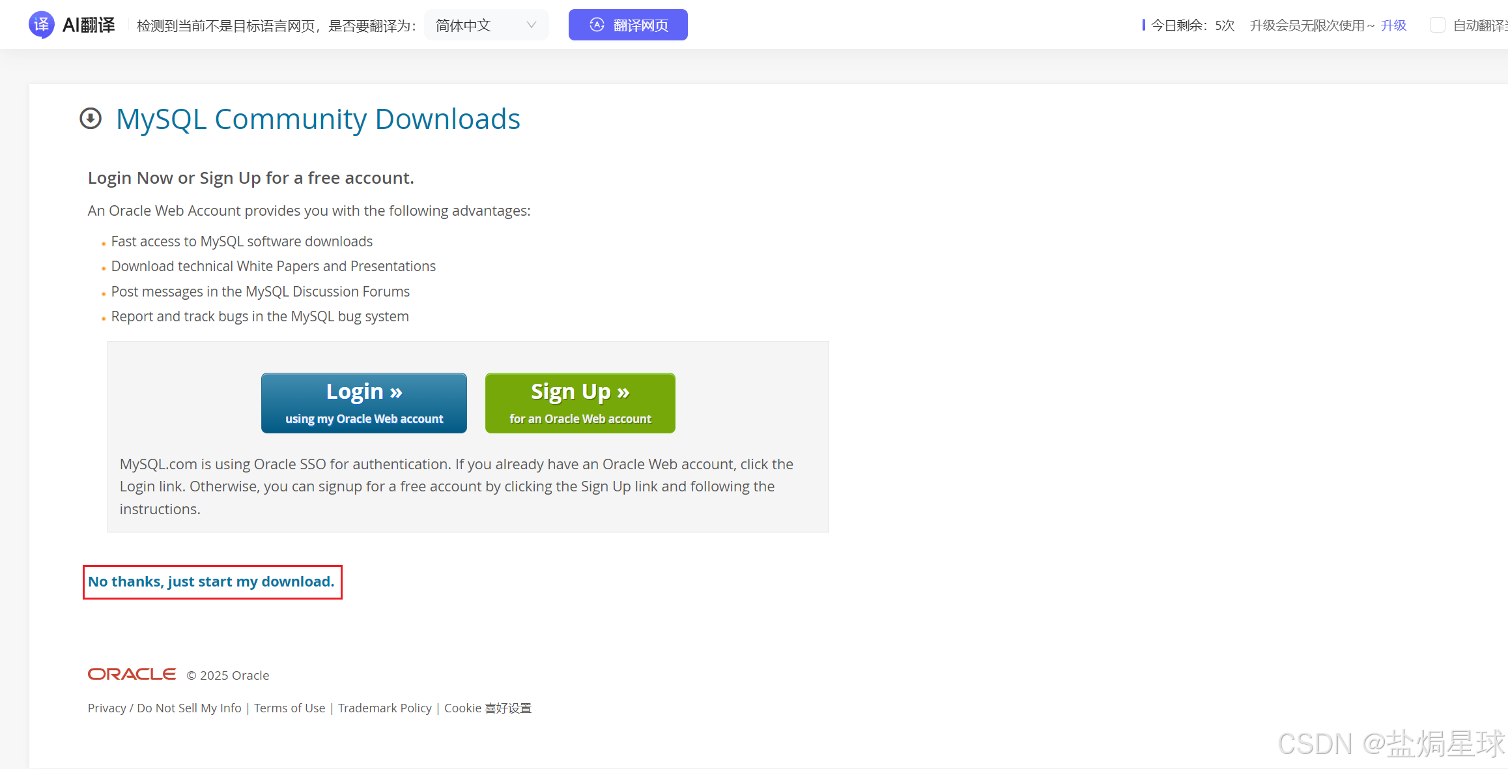Click the 'MySQL.com is using Oracle SSO' paragraph
The image size is (1508, 769).
tap(457, 487)
